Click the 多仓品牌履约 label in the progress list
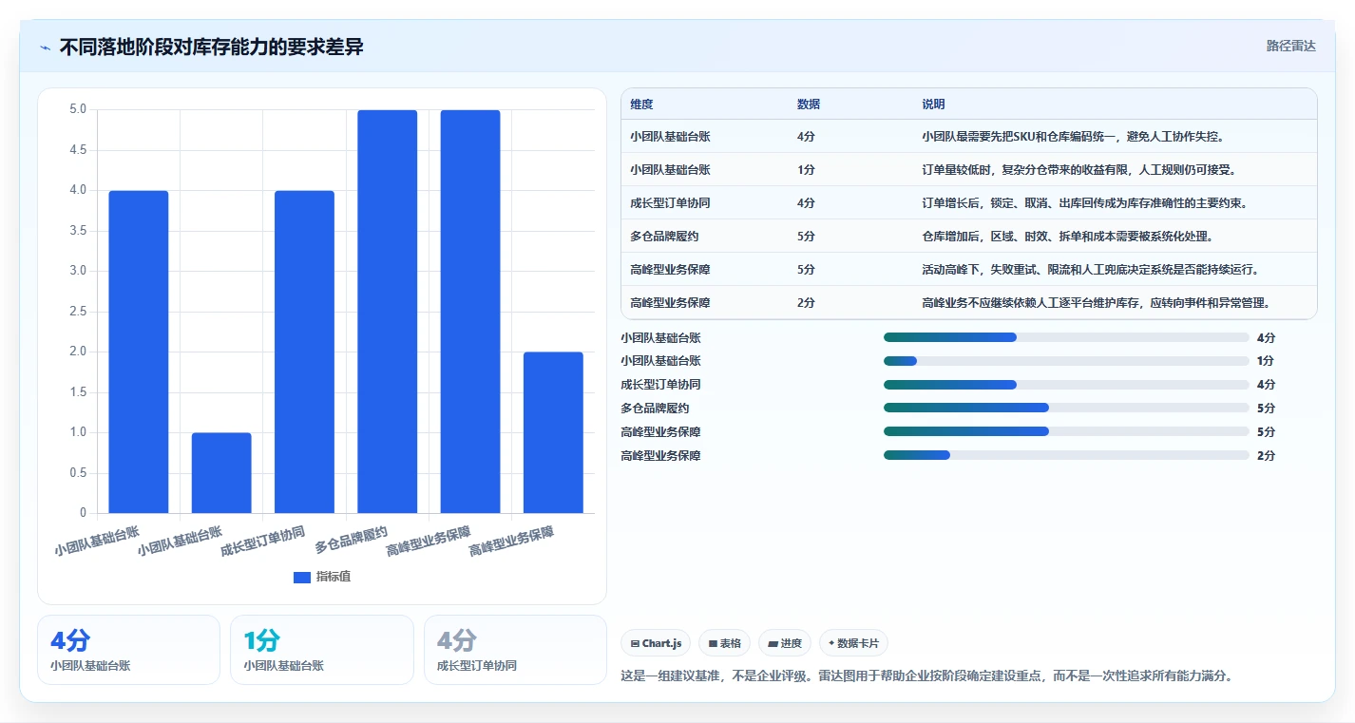This screenshot has height=723, width=1355. pos(655,409)
